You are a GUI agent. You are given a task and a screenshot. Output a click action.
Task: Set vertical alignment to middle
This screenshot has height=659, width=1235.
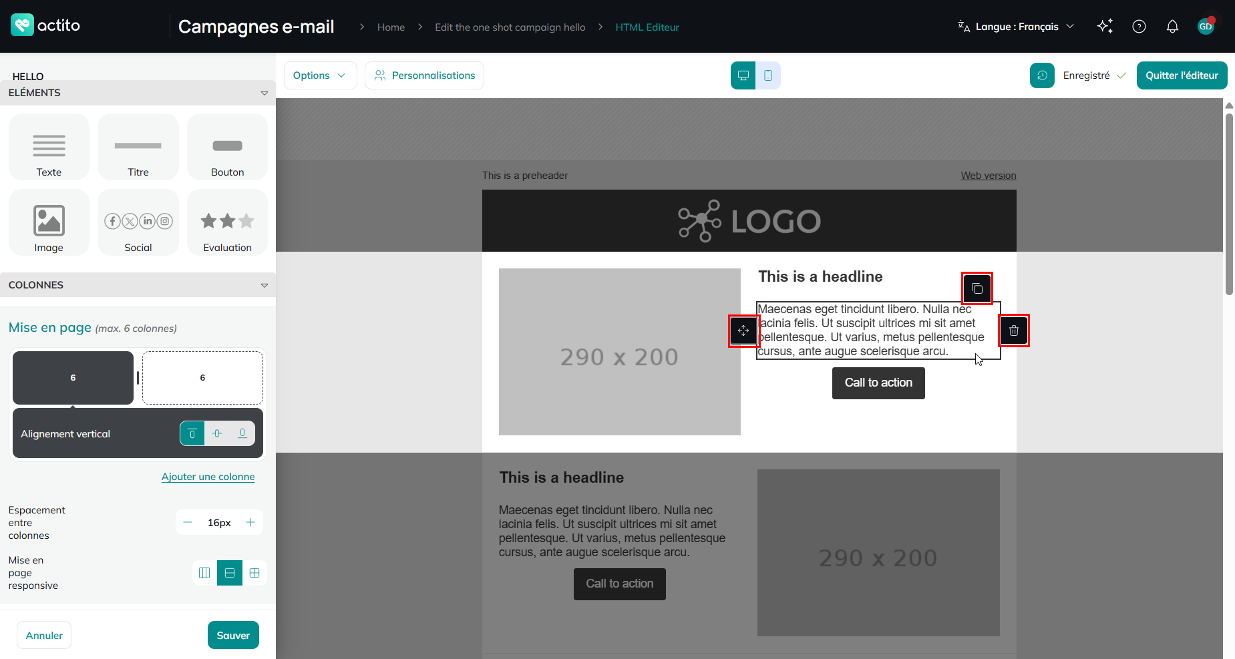click(217, 433)
